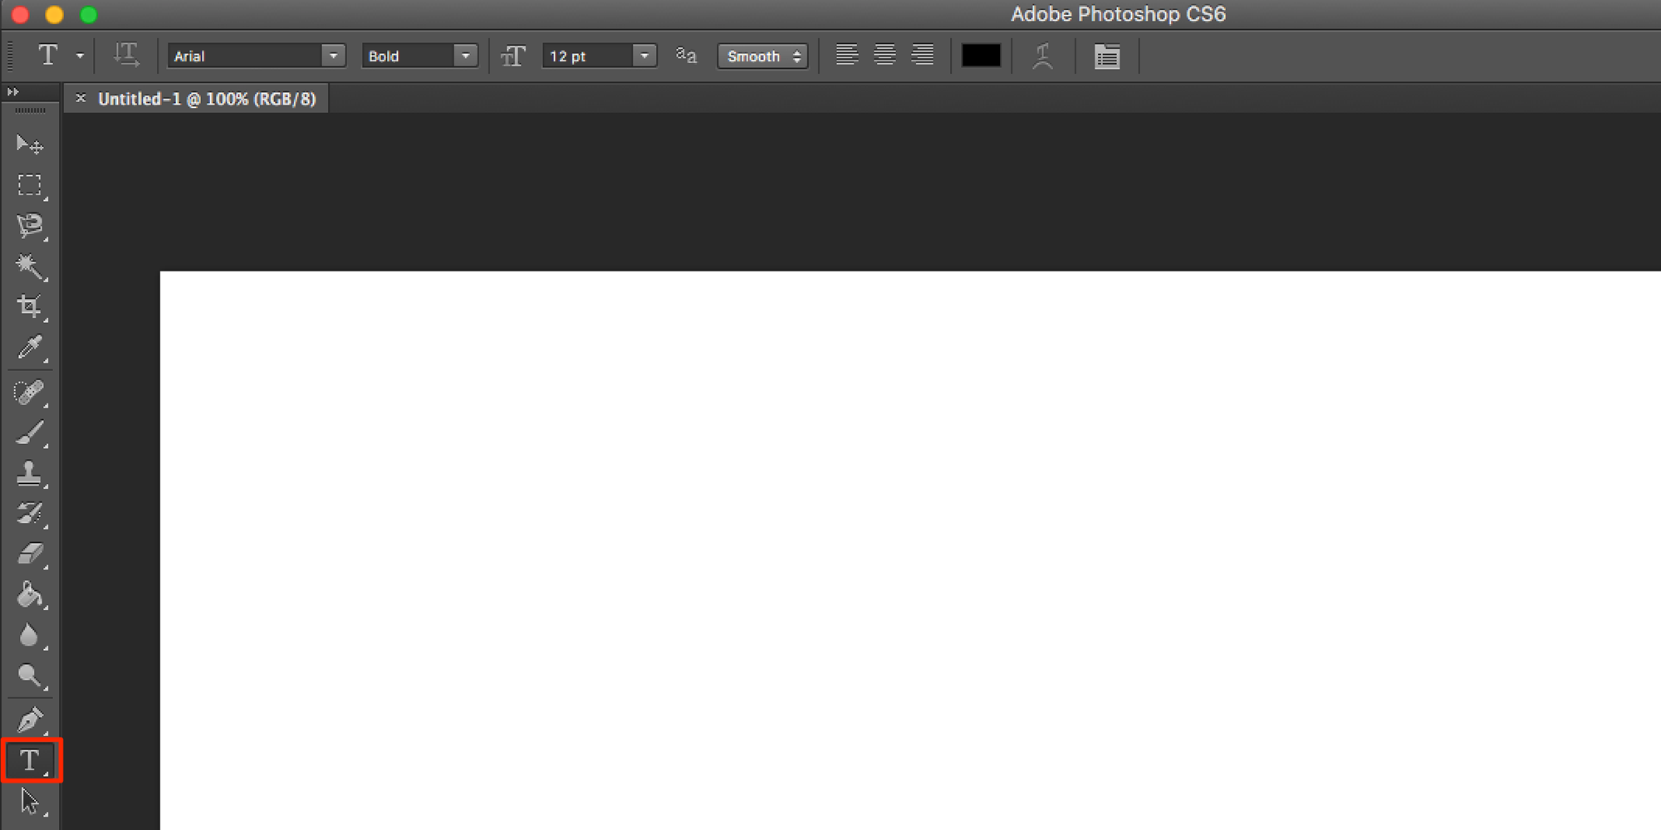Open the Smooth anti-aliasing dropdown
1661x830 pixels.
click(762, 56)
